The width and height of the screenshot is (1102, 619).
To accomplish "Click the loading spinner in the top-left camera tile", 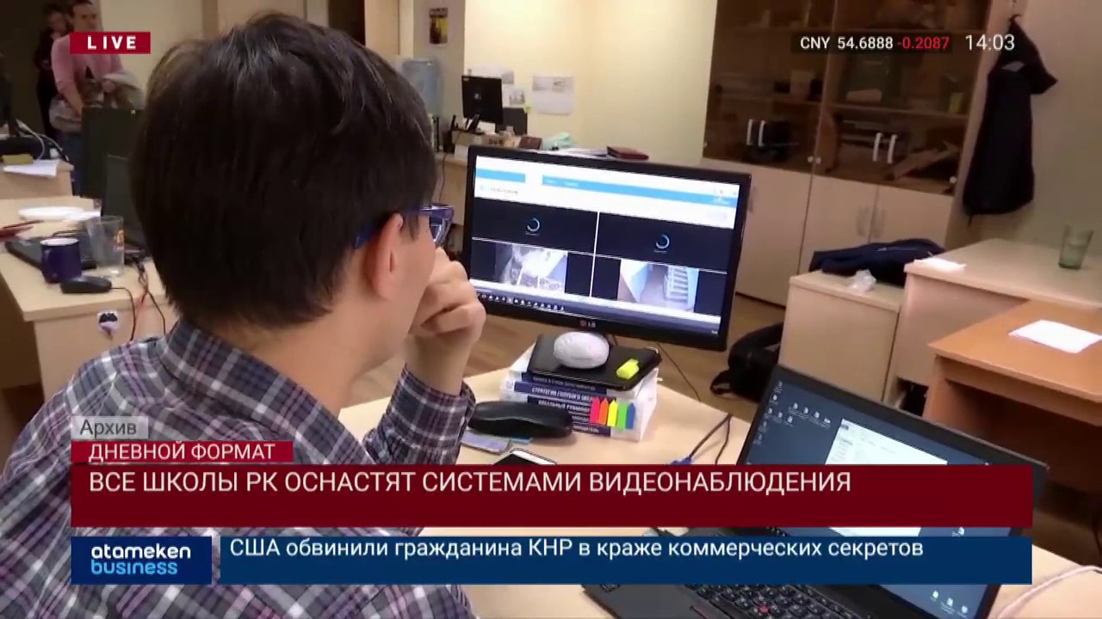I will pos(533,225).
